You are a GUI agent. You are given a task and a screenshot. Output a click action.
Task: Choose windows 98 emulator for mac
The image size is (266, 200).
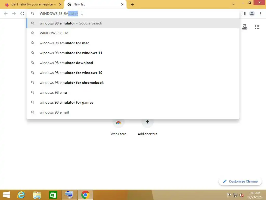pyautogui.click(x=133, y=43)
